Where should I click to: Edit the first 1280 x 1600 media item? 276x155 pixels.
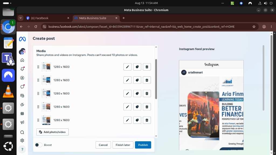(x=127, y=67)
